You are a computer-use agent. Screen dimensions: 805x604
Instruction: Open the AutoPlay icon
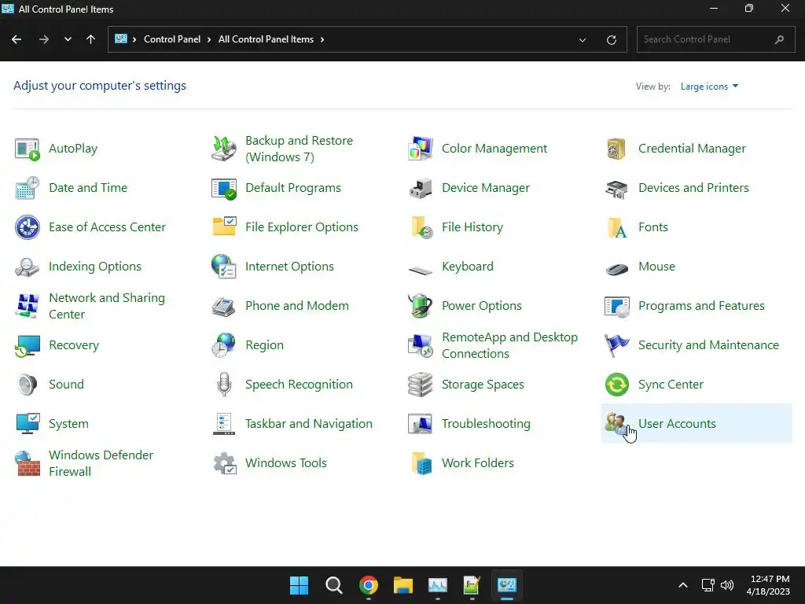pos(28,149)
